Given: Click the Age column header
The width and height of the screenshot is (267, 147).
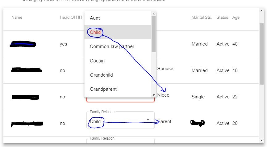Looking at the screenshot, I should click(236, 18).
